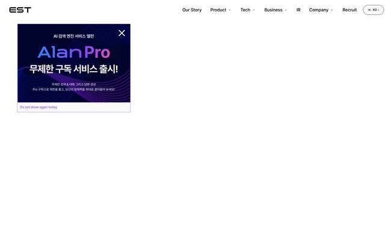
Task: Open the Company menu
Action: (x=318, y=10)
